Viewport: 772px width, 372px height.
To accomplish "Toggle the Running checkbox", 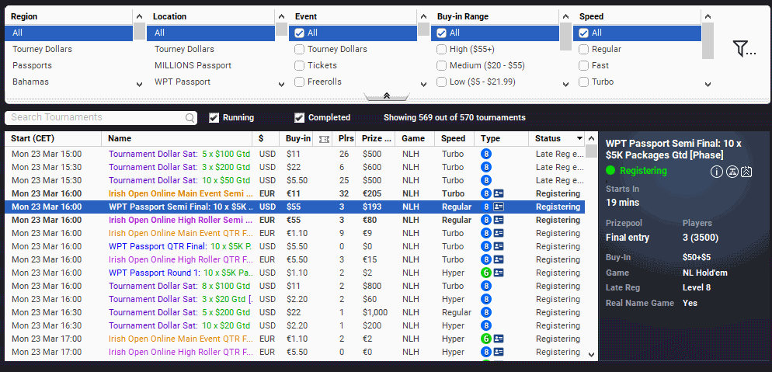I will point(214,117).
